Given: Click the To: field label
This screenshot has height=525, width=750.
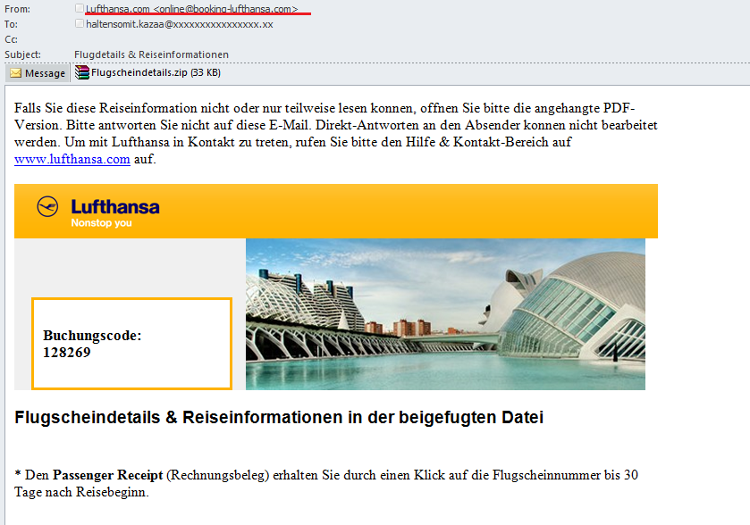Looking at the screenshot, I should [11, 24].
